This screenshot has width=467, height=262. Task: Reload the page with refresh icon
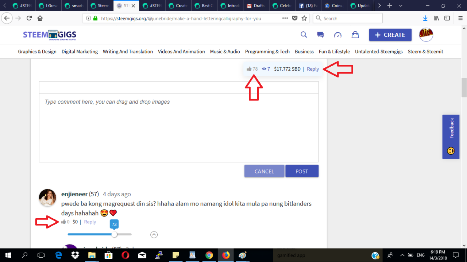[x=29, y=18]
